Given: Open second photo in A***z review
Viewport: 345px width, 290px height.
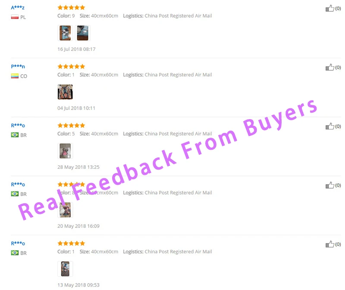Looking at the screenshot, I should point(83,33).
